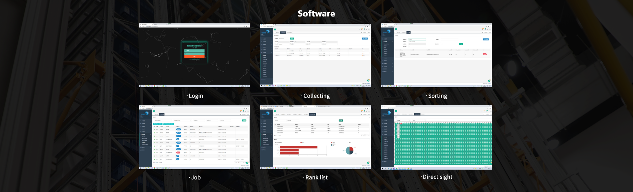
Task: Click the green floating circle icon in Collecting screenshot
Action: 368,80
